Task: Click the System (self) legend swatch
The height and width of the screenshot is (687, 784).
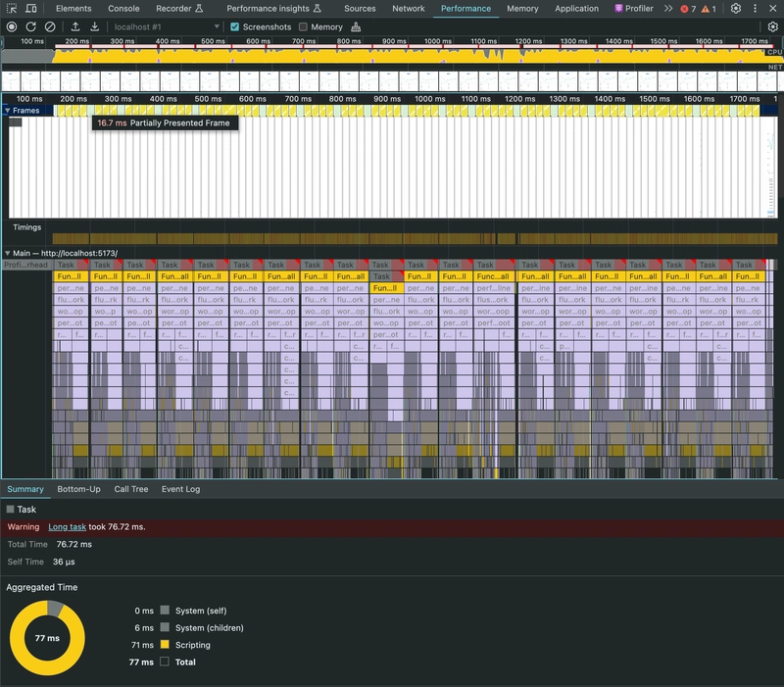Action: (x=165, y=611)
